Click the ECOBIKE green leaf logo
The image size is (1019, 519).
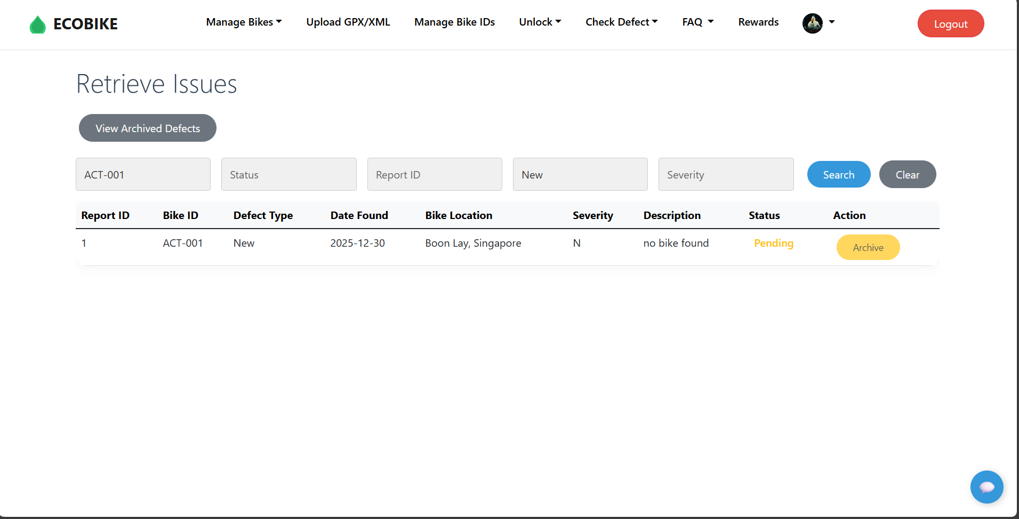point(38,25)
